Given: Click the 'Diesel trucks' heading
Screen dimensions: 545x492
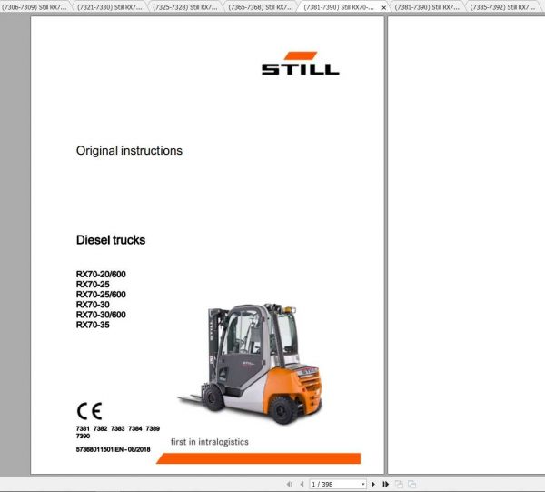Looking at the screenshot, I should click(111, 240).
